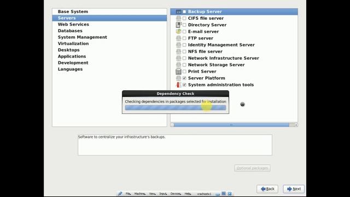
Task: Click the fullscreen-exit icon on VM mini toolbar
Action: pos(224,194)
